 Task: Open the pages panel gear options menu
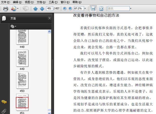[x=13, y=26]
